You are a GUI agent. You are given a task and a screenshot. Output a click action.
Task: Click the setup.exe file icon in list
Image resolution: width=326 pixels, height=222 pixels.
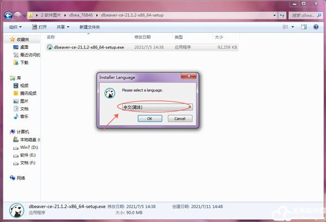click(49, 47)
